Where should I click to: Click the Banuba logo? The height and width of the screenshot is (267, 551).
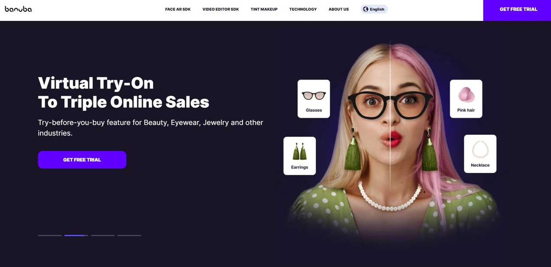tap(18, 9)
